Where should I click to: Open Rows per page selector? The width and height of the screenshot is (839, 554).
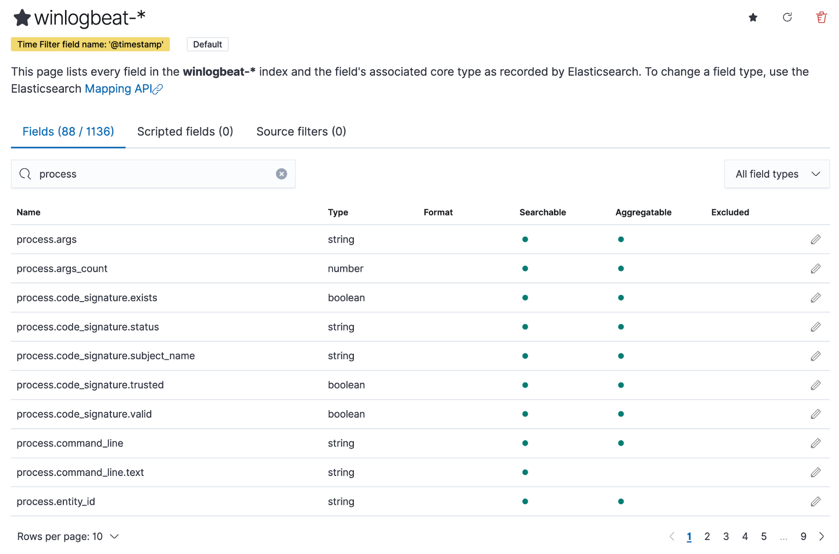(x=68, y=536)
